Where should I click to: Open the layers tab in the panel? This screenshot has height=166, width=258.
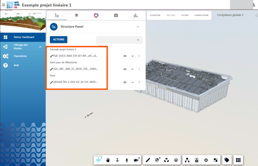tap(76, 15)
